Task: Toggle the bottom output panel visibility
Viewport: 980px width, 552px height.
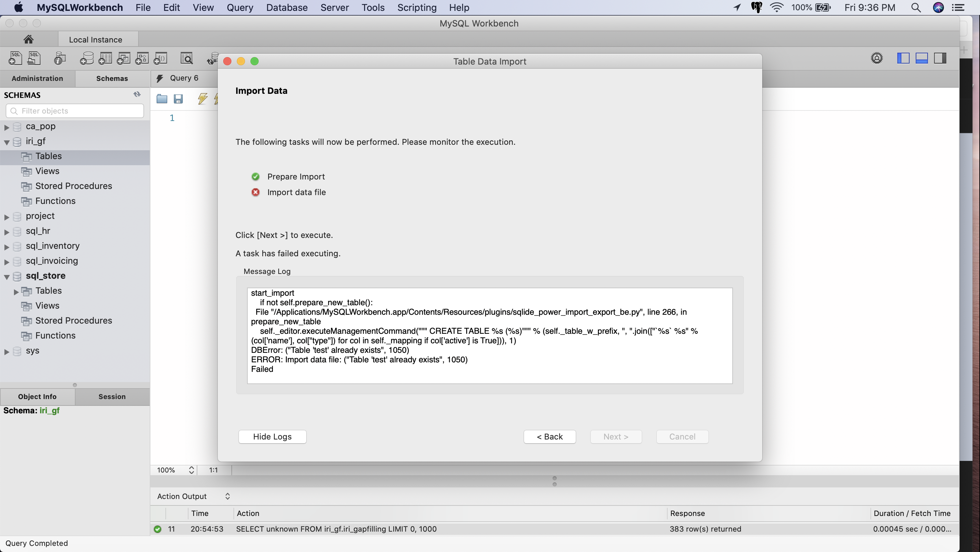Action: pos(921,58)
